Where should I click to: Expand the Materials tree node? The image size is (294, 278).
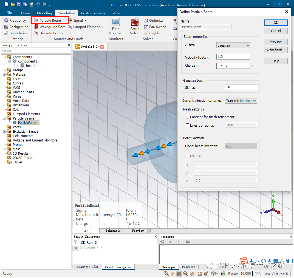coord(4,74)
